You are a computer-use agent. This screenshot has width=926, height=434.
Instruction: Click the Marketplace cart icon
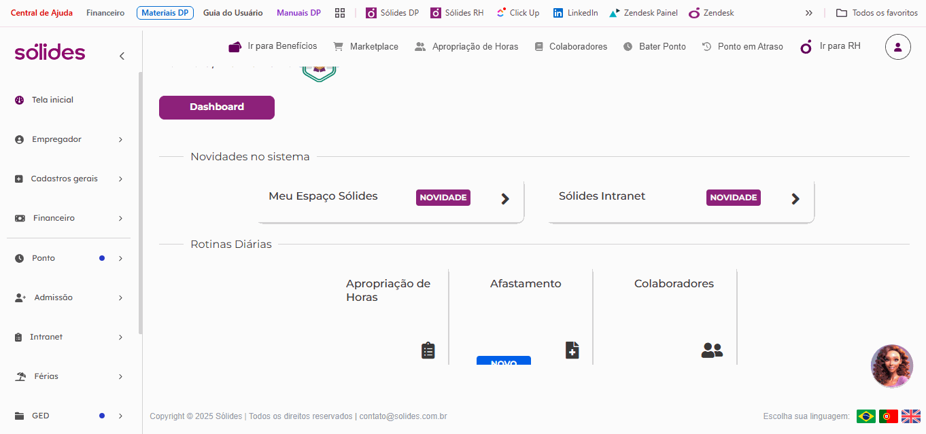[x=338, y=46]
